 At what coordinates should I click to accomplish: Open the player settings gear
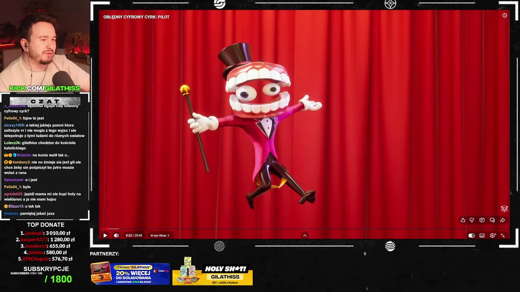(x=492, y=236)
